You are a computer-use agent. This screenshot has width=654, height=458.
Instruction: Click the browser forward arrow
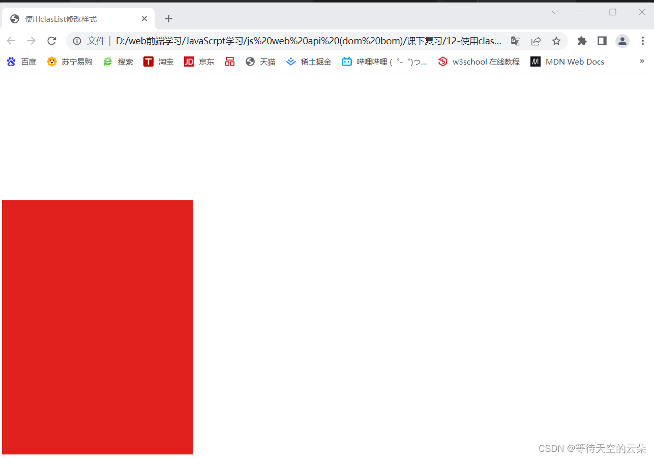[31, 41]
